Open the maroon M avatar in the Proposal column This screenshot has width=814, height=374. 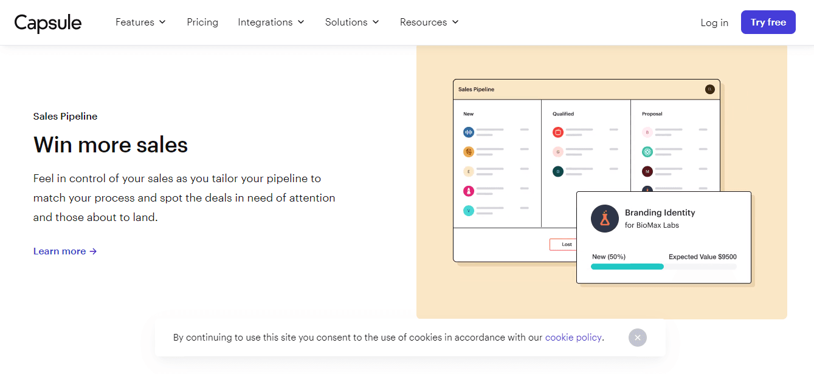tap(647, 171)
